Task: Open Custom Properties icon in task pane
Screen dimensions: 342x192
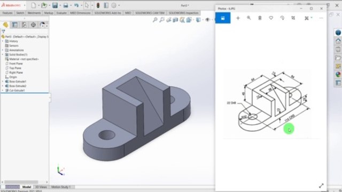Action: (x=338, y=83)
